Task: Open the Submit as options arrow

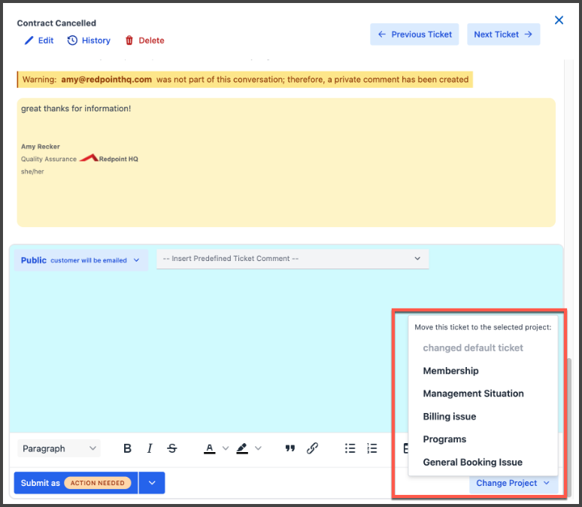Action: (x=152, y=483)
